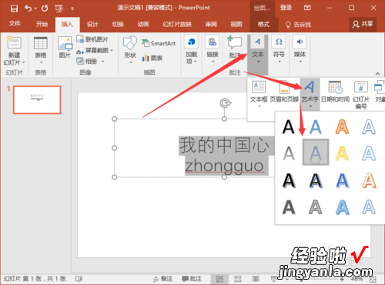This screenshot has width=385, height=285.
Task: Toggle the 备注 notes pane
Action: coord(163,279)
